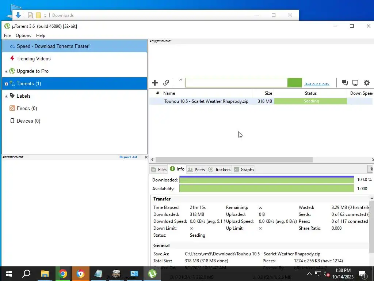
Task: Expand the Torrents tree node
Action: point(7,84)
